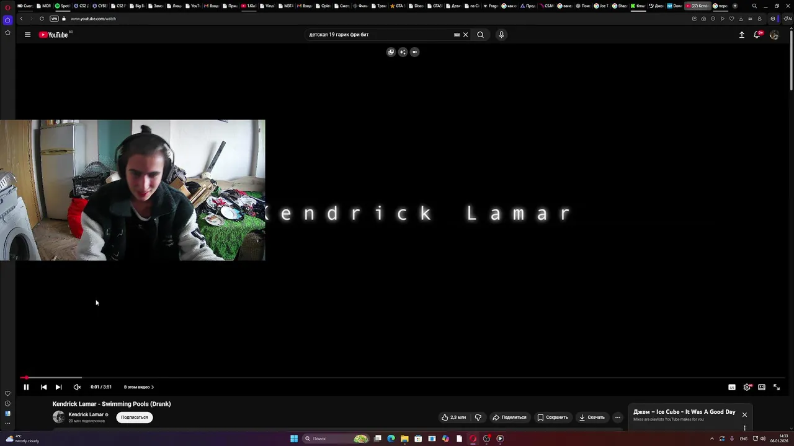Open the virtual keyboard in the search box
This screenshot has height=446, width=794.
(x=457, y=35)
